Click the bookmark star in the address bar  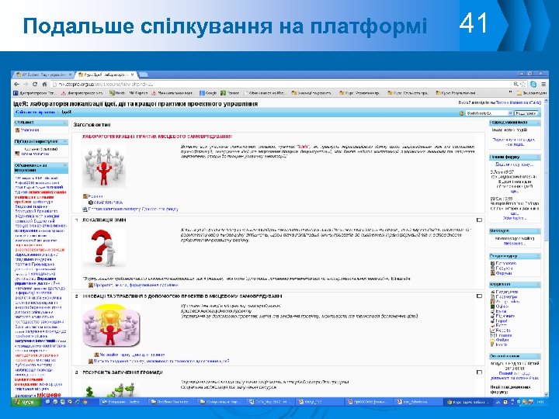click(523, 84)
